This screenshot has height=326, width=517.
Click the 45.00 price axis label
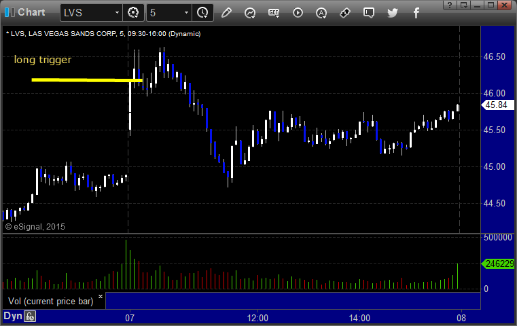(495, 166)
